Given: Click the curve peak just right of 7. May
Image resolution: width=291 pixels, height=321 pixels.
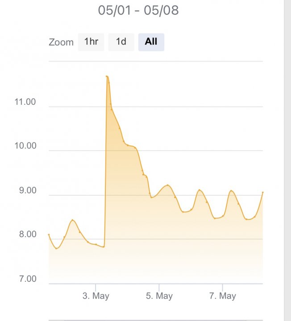Looking at the screenshot, I should click(x=231, y=191).
